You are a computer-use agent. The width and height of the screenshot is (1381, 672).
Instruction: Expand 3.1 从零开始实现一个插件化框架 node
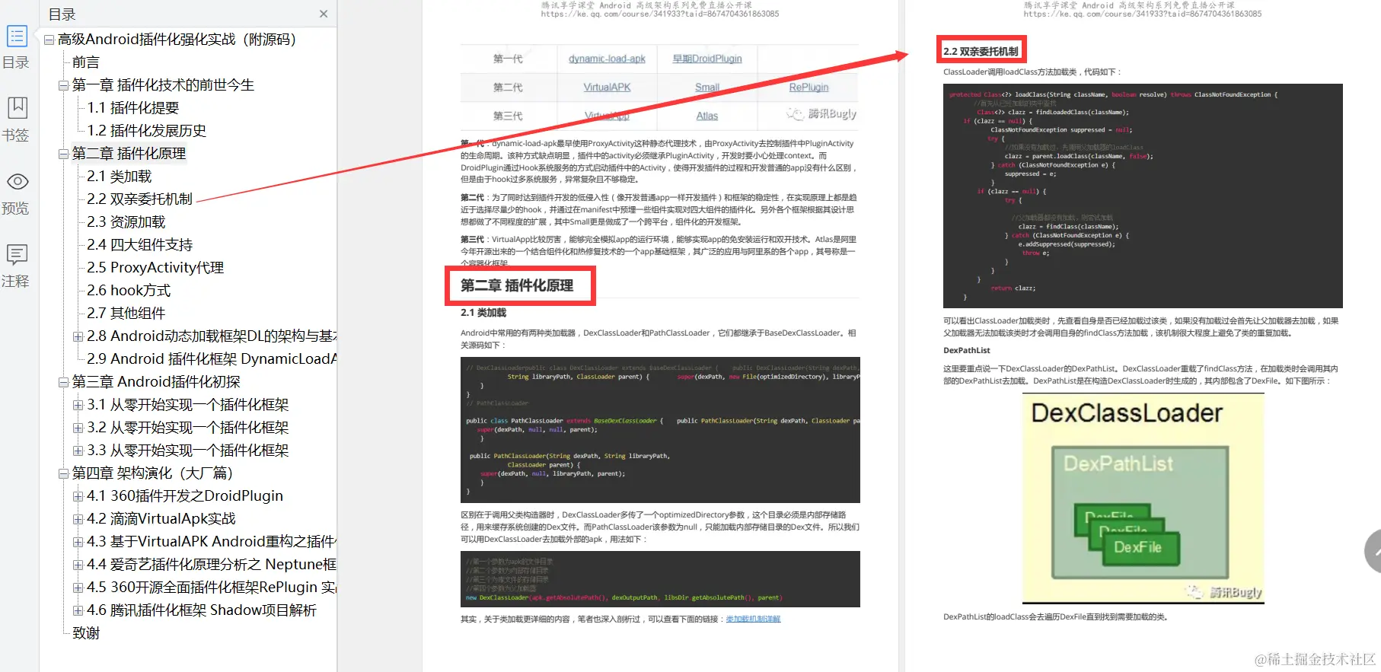click(x=78, y=405)
